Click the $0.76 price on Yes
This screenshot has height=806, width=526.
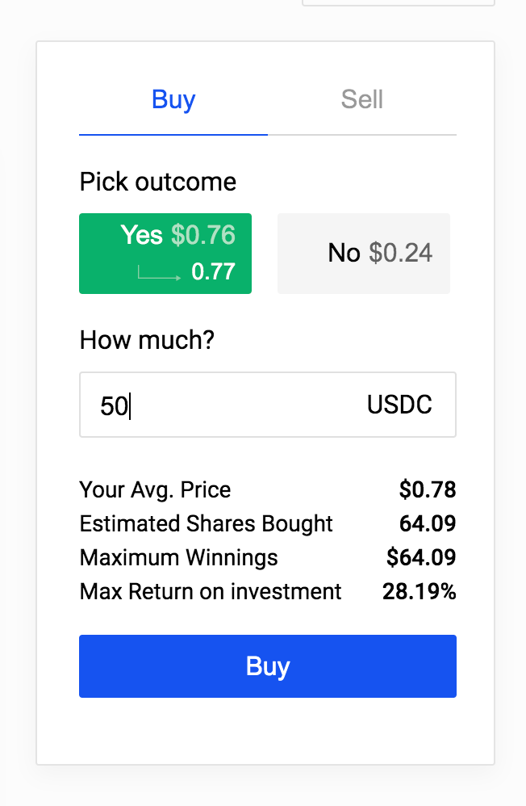[x=203, y=235]
